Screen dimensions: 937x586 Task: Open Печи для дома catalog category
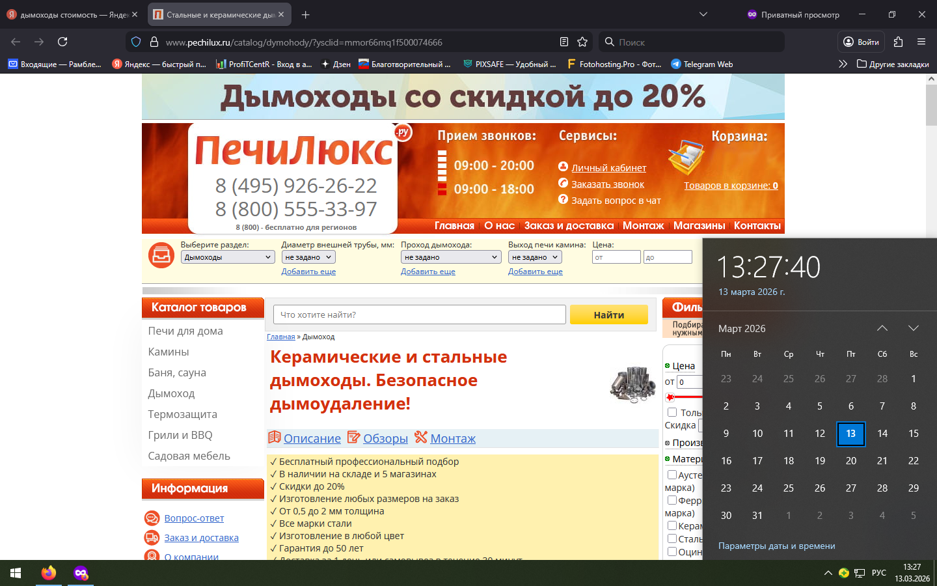point(185,331)
